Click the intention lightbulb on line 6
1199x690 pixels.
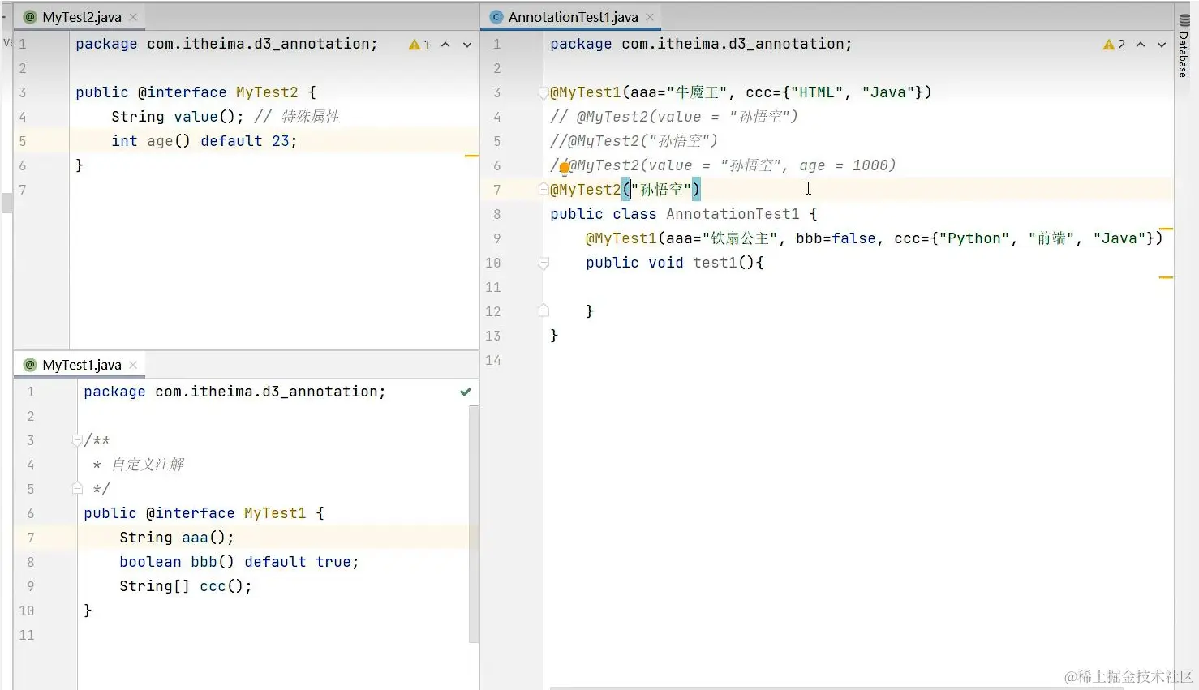click(x=564, y=169)
